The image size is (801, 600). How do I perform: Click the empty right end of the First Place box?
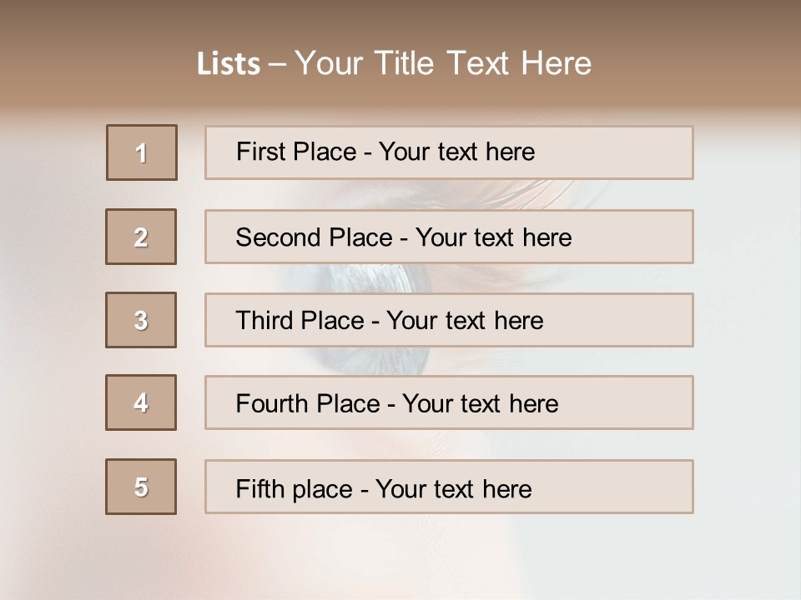(634, 152)
